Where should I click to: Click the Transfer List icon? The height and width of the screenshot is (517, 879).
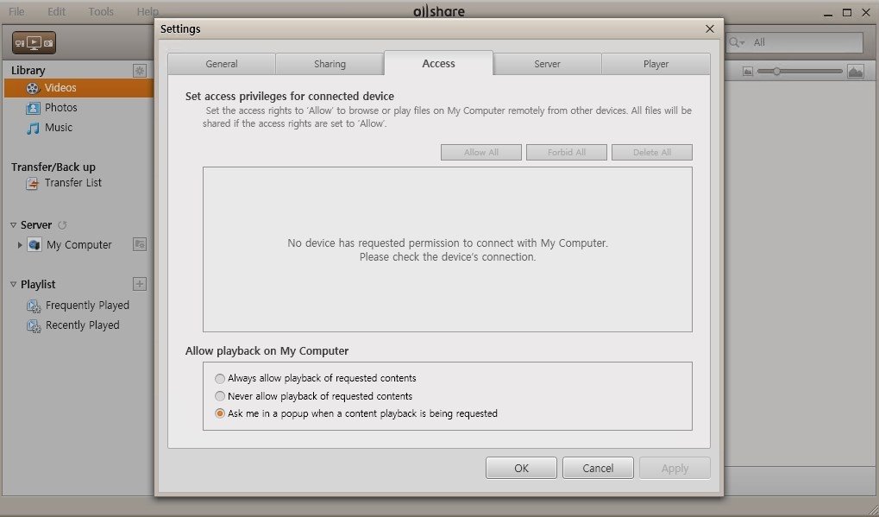(x=33, y=183)
